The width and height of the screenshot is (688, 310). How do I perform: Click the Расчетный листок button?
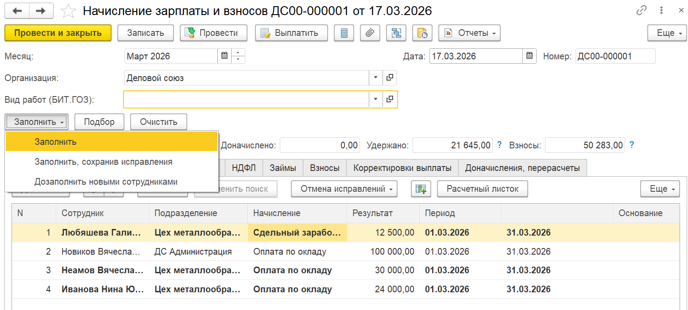[x=483, y=189]
